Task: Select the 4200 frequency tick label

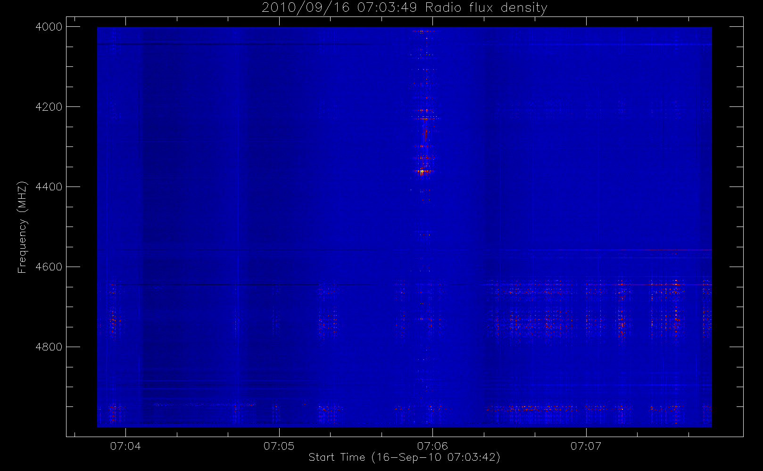Action: pos(49,107)
